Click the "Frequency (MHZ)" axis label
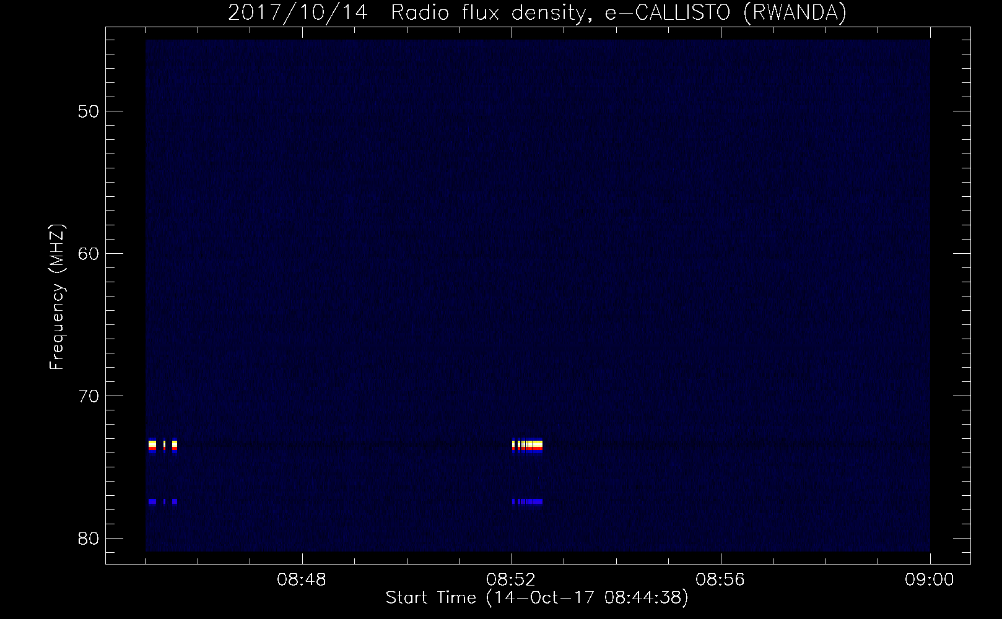Image resolution: width=1002 pixels, height=619 pixels. 57,297
